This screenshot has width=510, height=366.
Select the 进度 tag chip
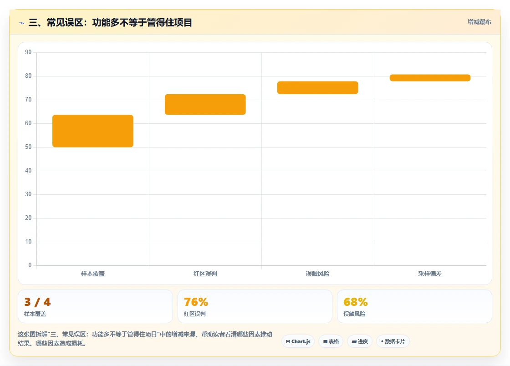(x=360, y=341)
